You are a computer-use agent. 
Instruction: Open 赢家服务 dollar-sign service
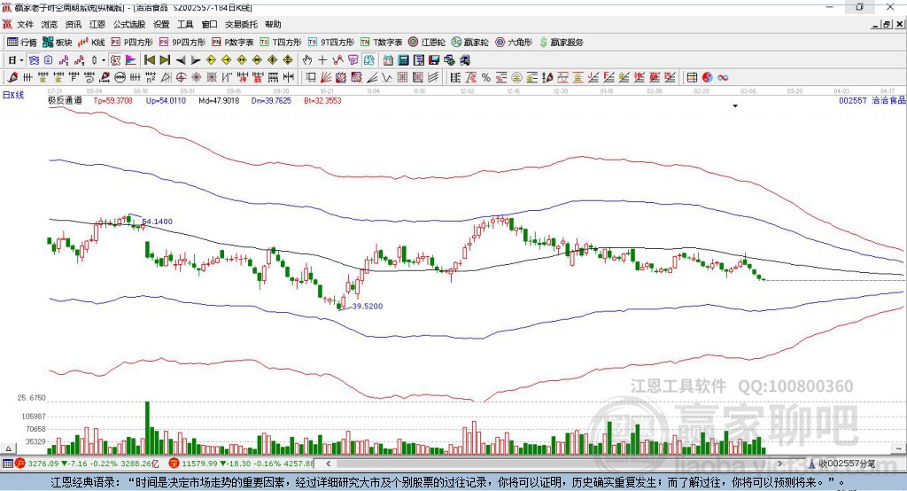pos(561,43)
